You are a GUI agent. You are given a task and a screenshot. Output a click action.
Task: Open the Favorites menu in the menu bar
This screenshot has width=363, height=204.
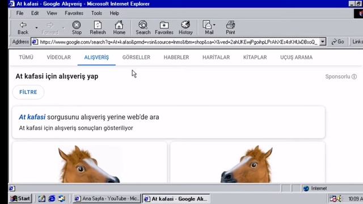click(74, 13)
